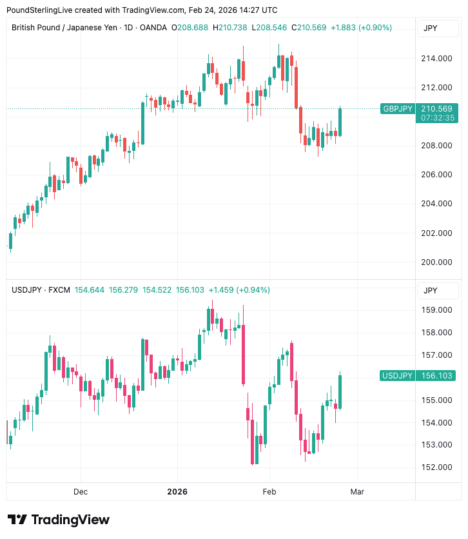Click the 200.000 price axis level
This screenshot has width=468, height=539.
point(436,262)
